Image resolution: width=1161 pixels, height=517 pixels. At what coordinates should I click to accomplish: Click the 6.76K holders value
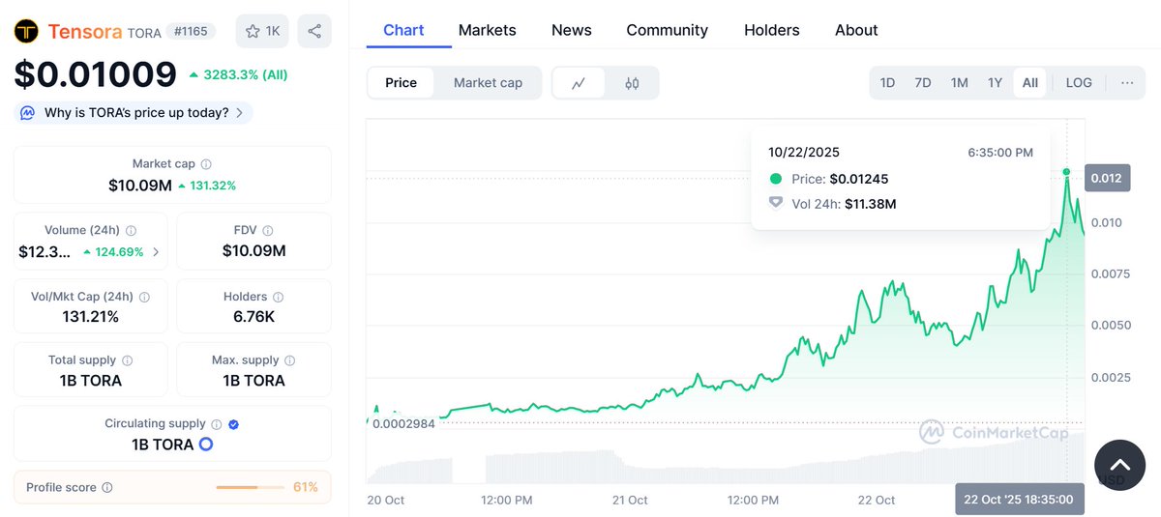click(x=253, y=317)
